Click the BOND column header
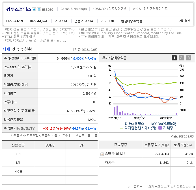Viewport: 196px width, 190px height. 50,145
